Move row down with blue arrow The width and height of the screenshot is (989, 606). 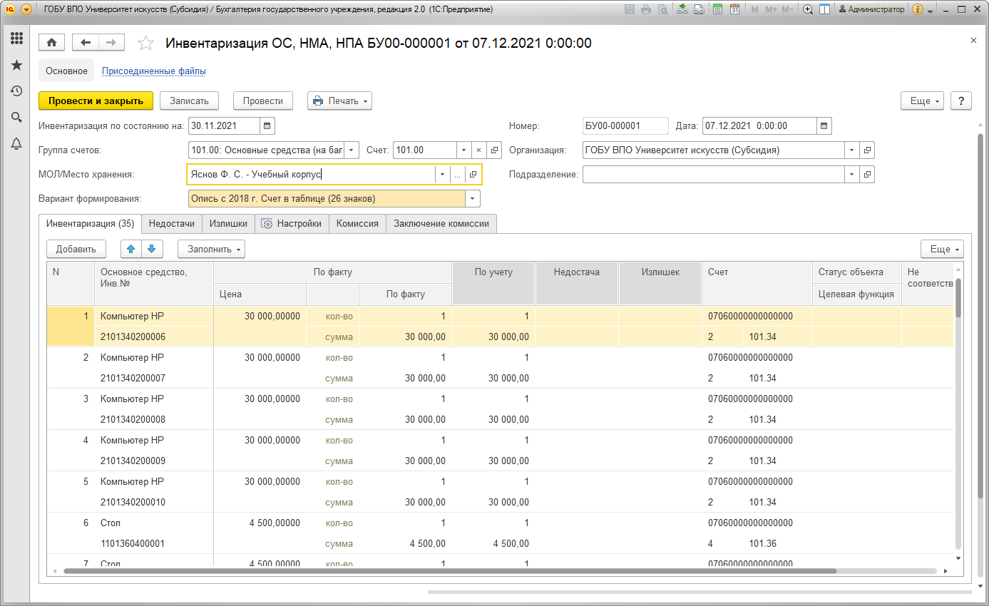pyautogui.click(x=153, y=249)
